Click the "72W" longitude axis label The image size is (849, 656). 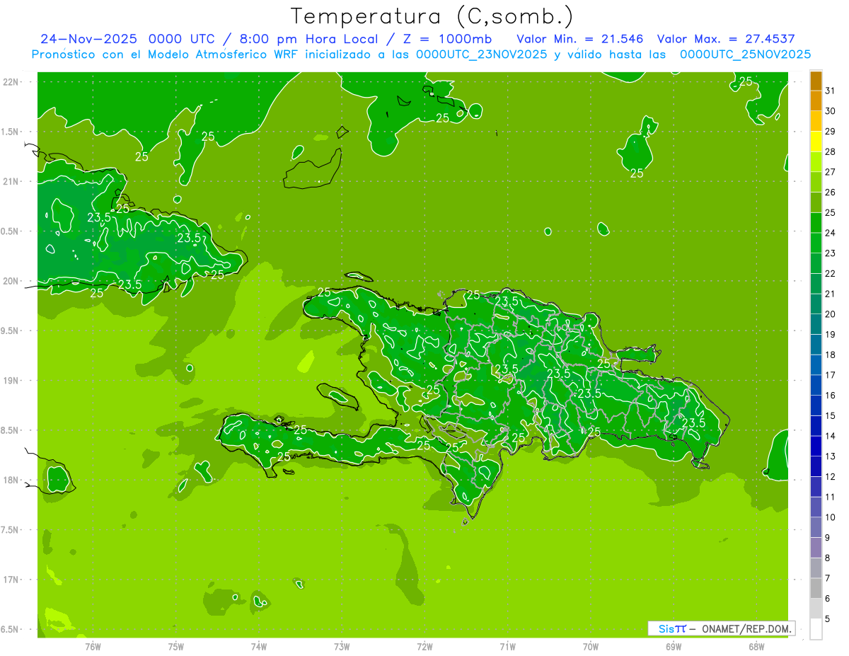point(424,647)
